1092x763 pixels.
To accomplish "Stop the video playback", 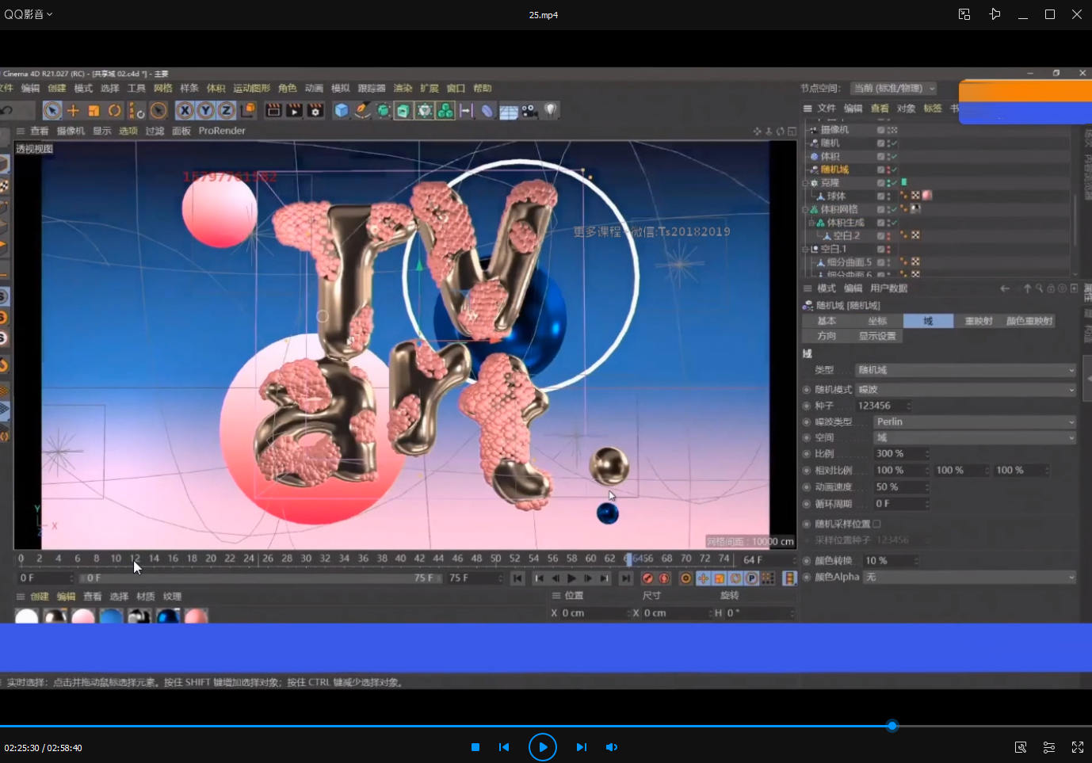I will tap(475, 747).
